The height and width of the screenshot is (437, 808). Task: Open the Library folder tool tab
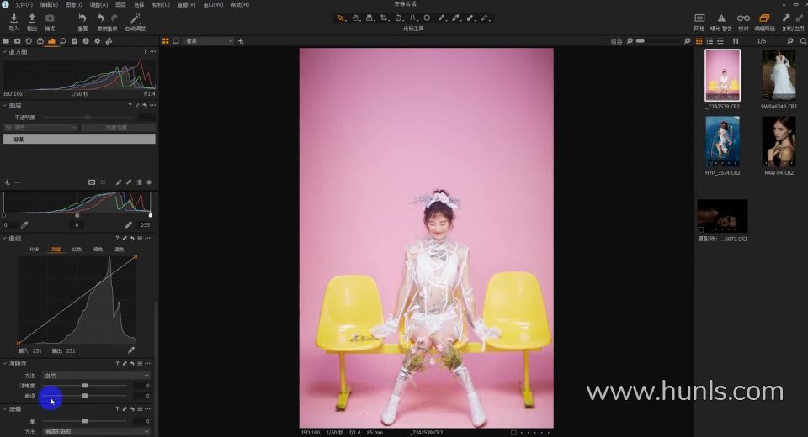point(6,40)
